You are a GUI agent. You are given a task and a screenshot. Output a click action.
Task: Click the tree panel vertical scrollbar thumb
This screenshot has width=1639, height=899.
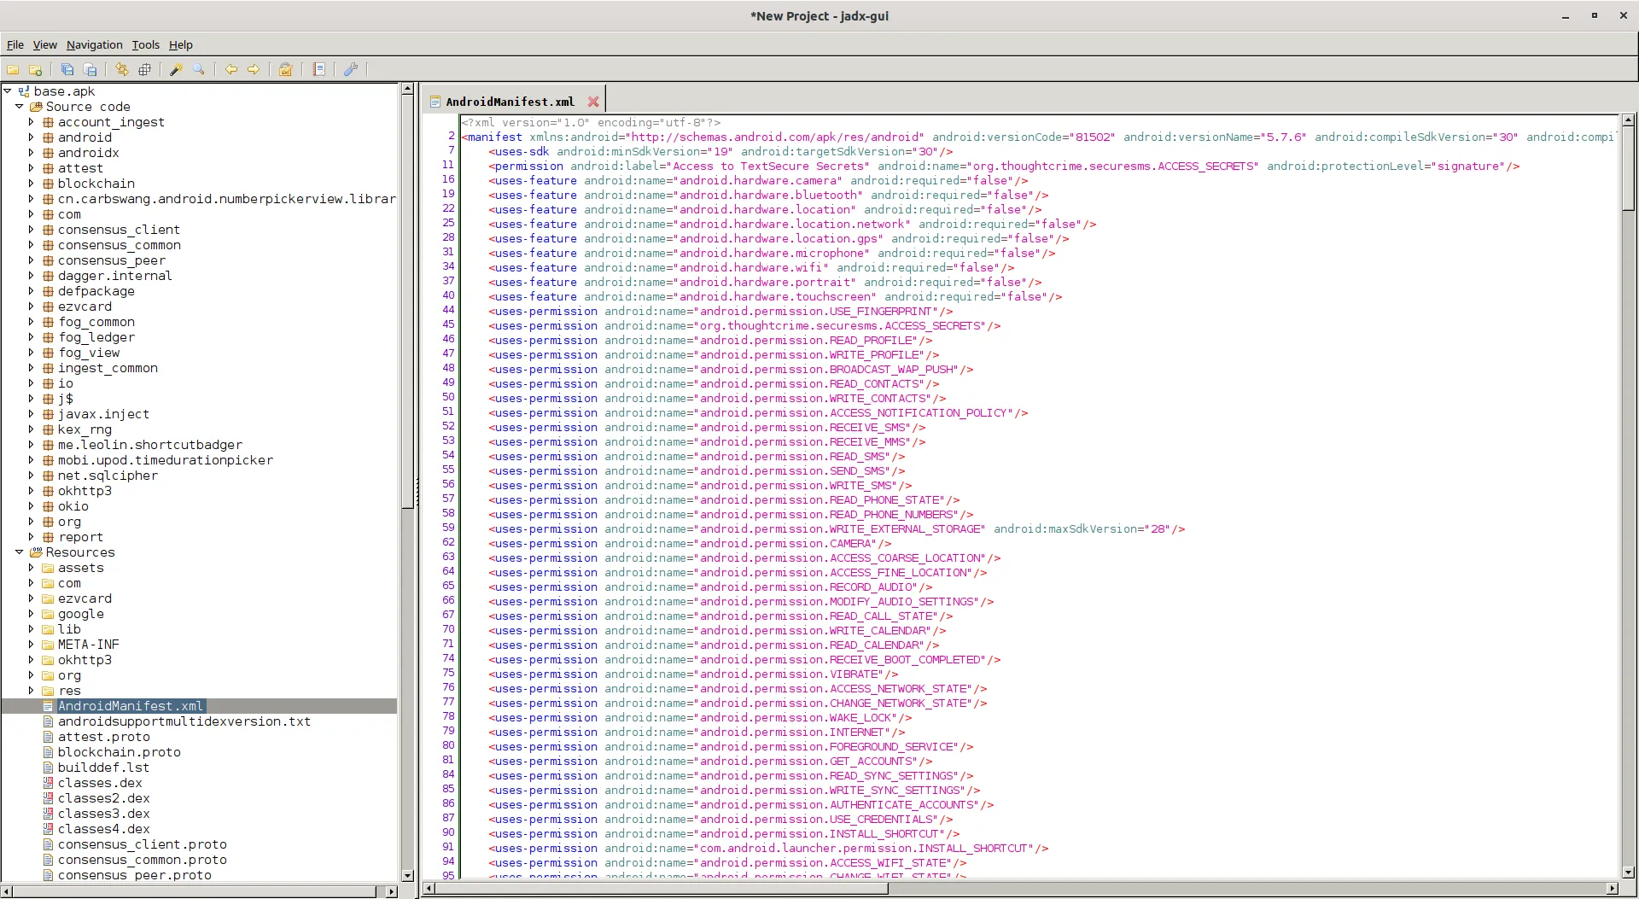pyautogui.click(x=407, y=301)
